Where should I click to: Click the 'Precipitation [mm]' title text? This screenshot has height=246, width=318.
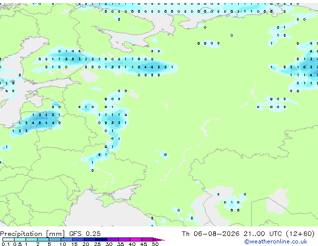tap(33, 234)
